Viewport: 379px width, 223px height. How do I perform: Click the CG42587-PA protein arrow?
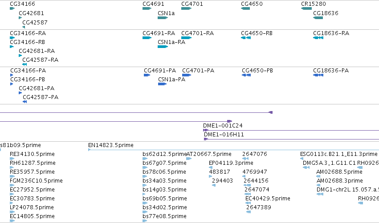(24, 102)
